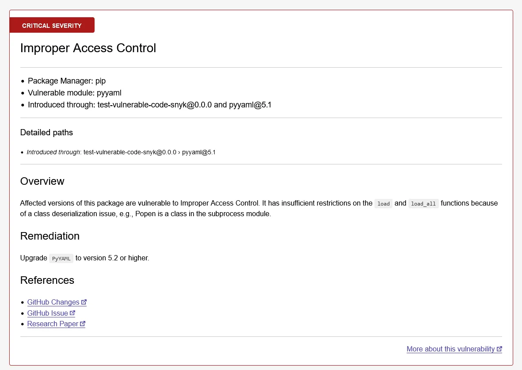This screenshot has width=522, height=370.
Task: Click the References section heading
Action: tap(47, 280)
